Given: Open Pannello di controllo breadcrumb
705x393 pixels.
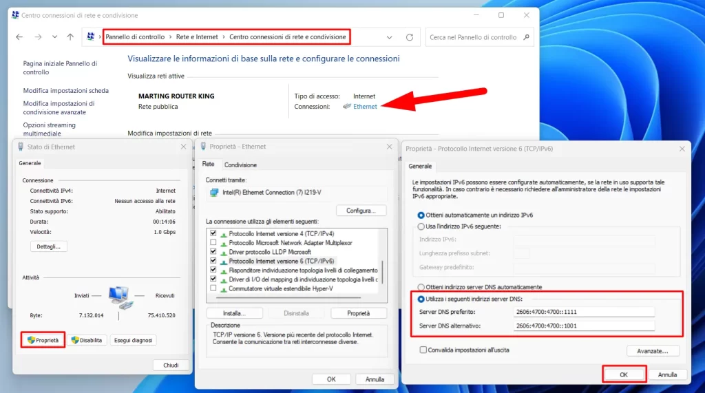Looking at the screenshot, I should point(135,37).
